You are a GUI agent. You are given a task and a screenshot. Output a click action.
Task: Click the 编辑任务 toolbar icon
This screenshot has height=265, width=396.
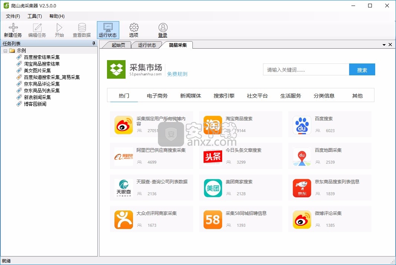click(37, 27)
